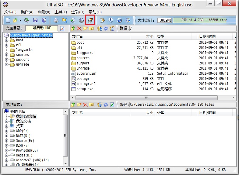This screenshot has width=239, height=175.
Task: Click the Add to disc icon in local toolbar
Action: click(100, 105)
